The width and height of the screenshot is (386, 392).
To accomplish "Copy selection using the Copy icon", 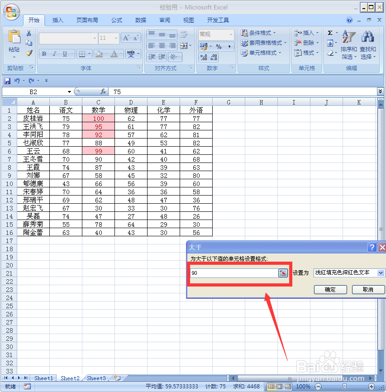I will [x=29, y=43].
